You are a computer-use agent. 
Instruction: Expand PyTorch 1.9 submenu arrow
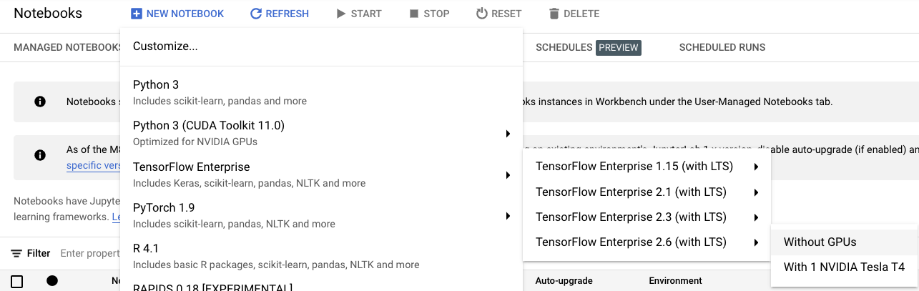[507, 215]
